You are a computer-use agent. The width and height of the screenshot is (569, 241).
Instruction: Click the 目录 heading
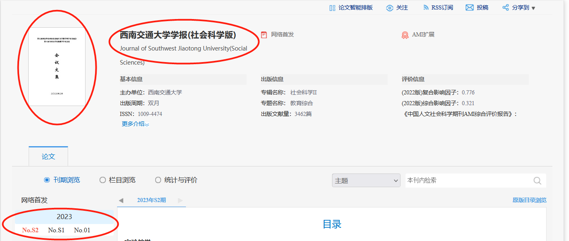pos(332,224)
